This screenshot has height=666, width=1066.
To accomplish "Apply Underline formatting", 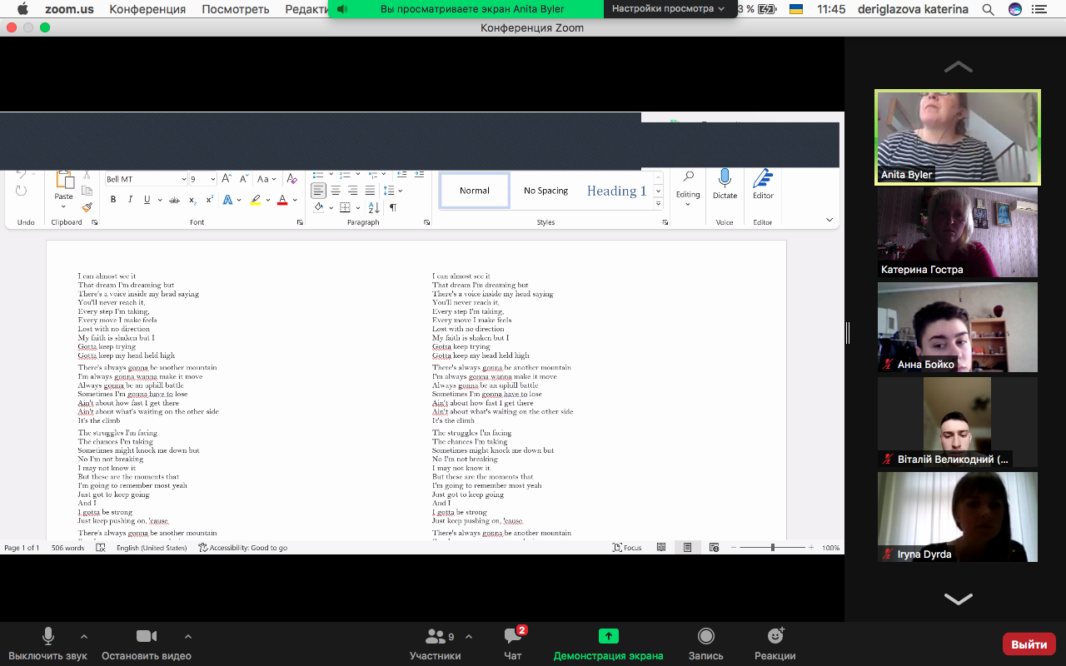I will [147, 200].
